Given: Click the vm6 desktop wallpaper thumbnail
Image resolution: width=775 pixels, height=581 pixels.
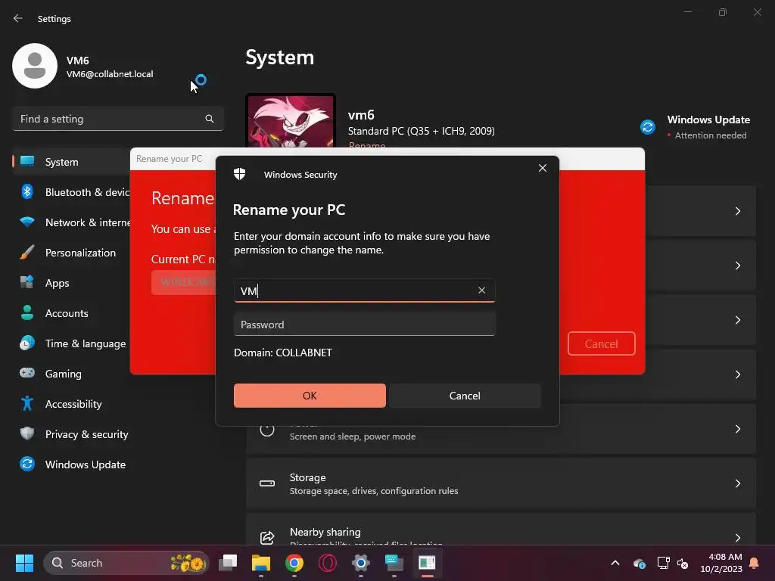Looking at the screenshot, I should 291,120.
